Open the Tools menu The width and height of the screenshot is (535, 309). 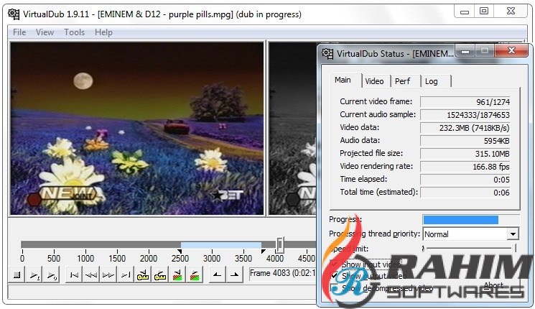[75, 32]
